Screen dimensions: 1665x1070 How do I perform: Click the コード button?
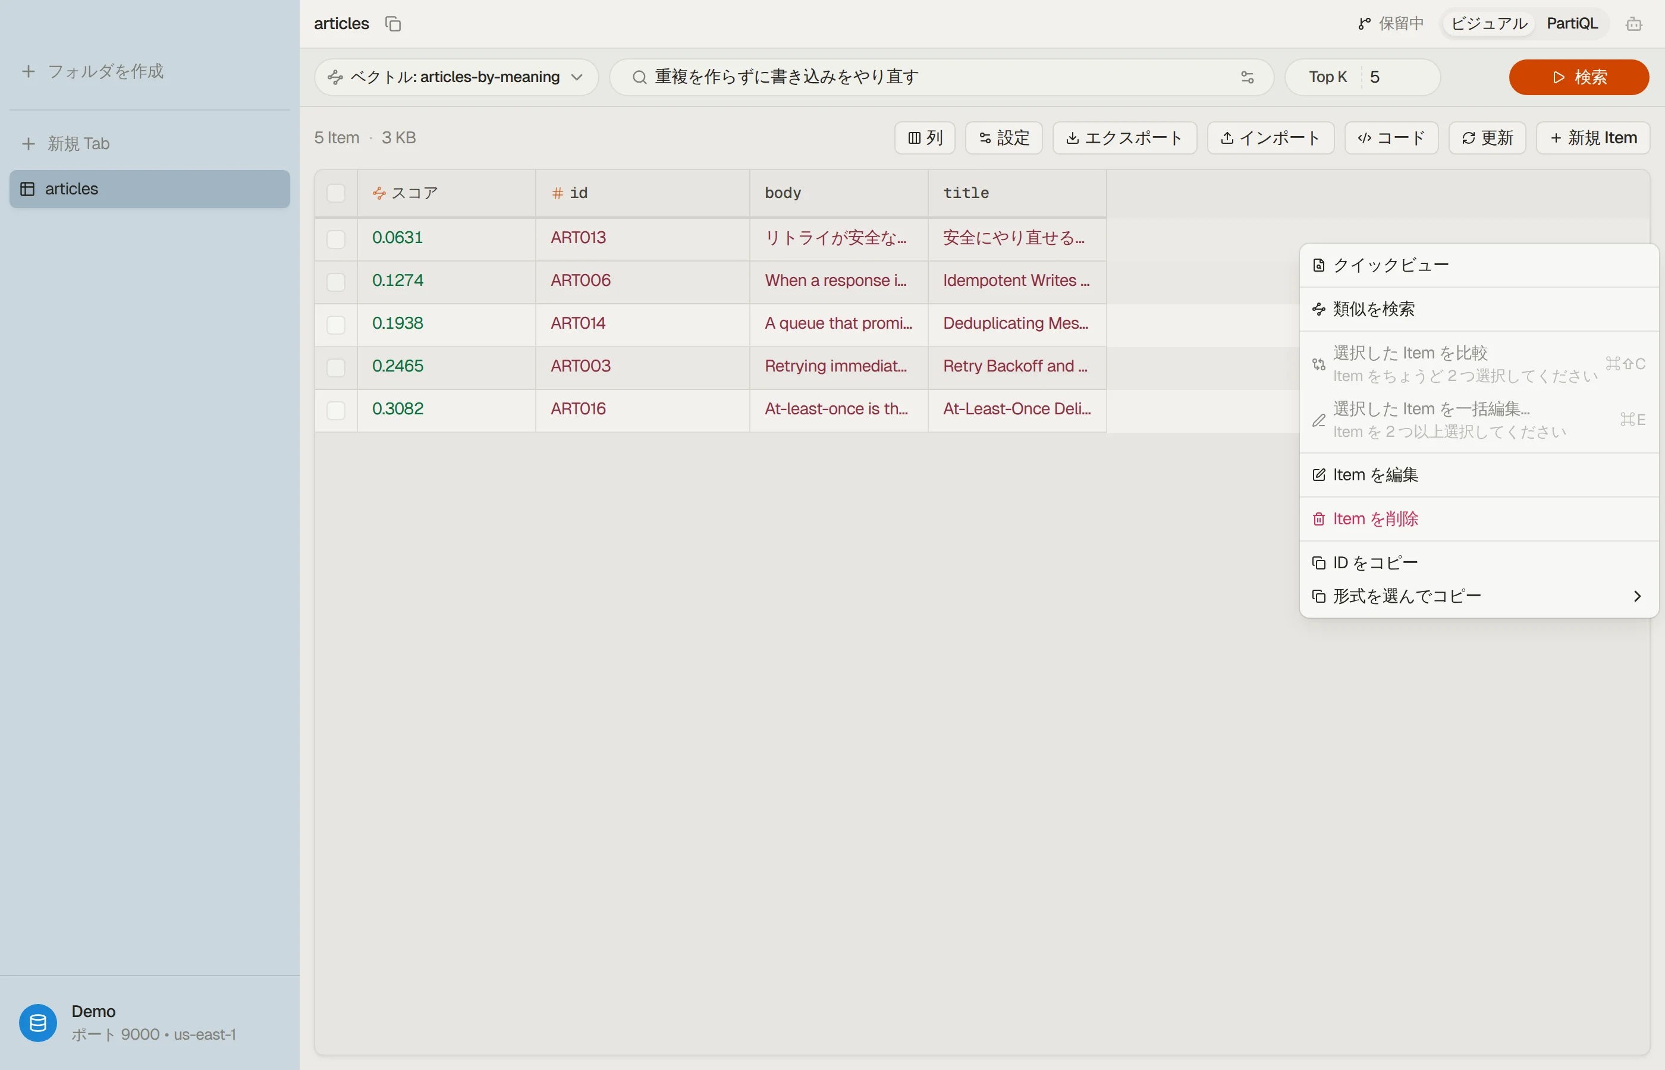point(1391,139)
